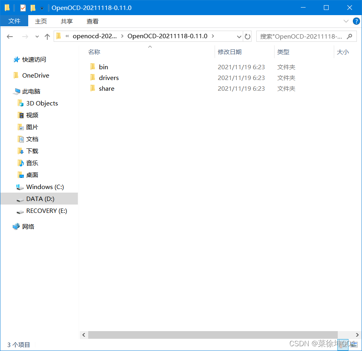Screen dimensions: 362x351
Task: Expand the hidden breadcrumb path chevrons
Action: click(x=67, y=36)
